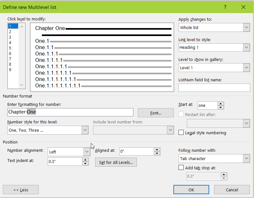This screenshot has height=198, width=254.
Task: Select level 1 in the level list
Action: pyautogui.click(x=13, y=26)
